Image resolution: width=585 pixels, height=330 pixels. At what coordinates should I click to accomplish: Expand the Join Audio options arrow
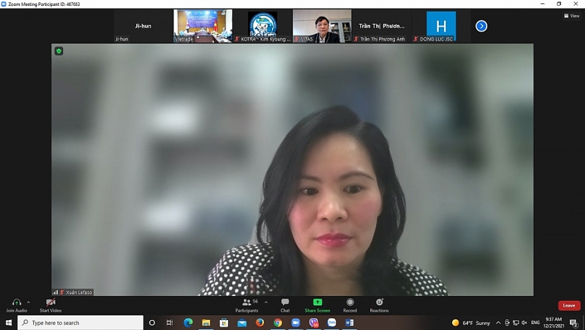(x=28, y=302)
